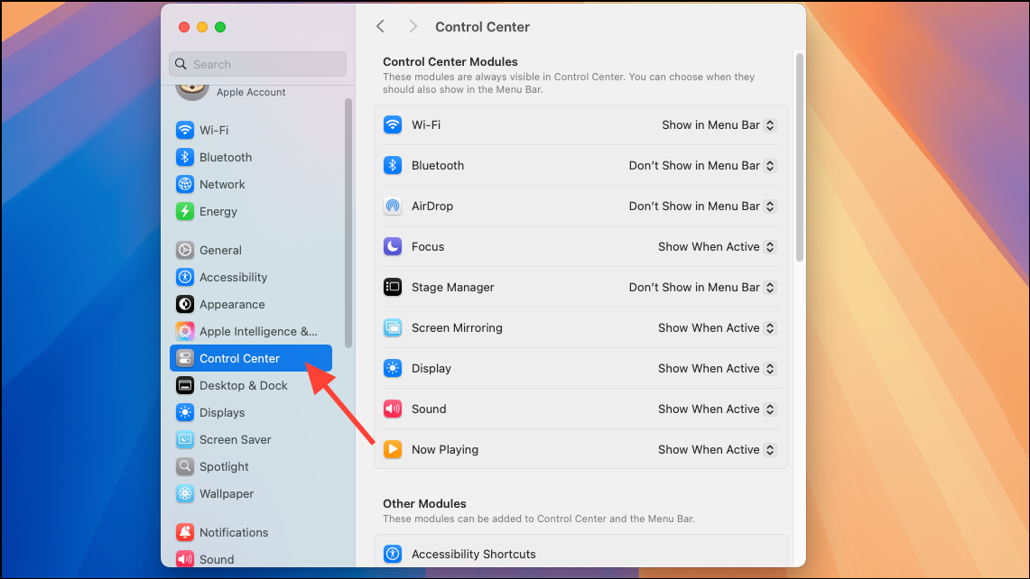Go forward with the right chevron

[x=413, y=26]
